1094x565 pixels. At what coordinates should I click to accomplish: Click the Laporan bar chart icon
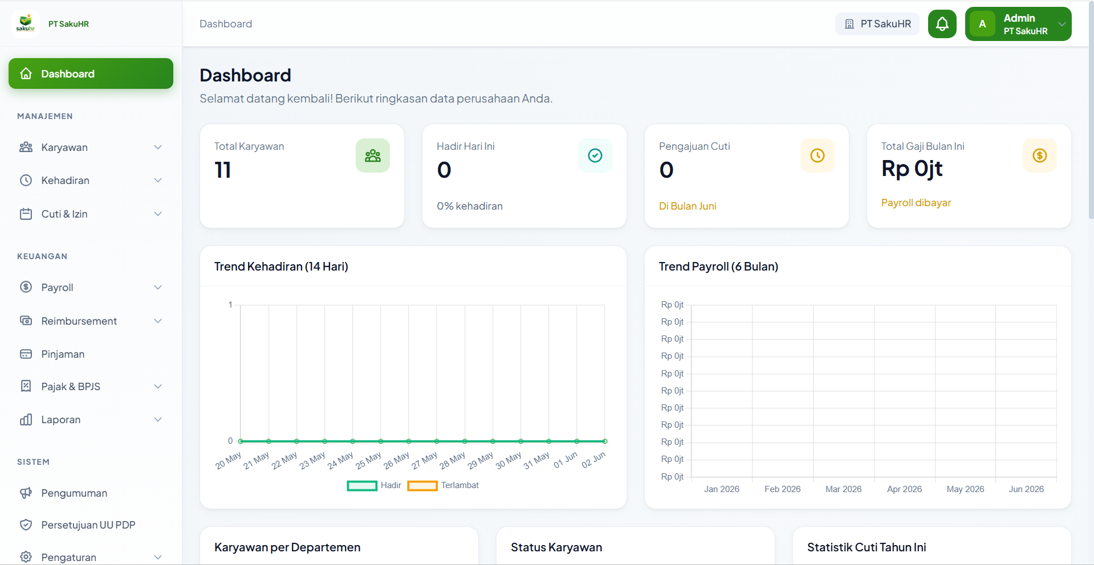26,420
